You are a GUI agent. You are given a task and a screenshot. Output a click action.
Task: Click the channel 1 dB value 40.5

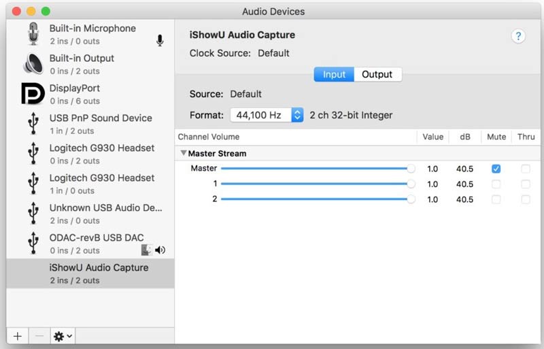tap(464, 184)
